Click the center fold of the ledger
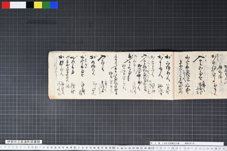The image size is (227, 151). point(174,75)
